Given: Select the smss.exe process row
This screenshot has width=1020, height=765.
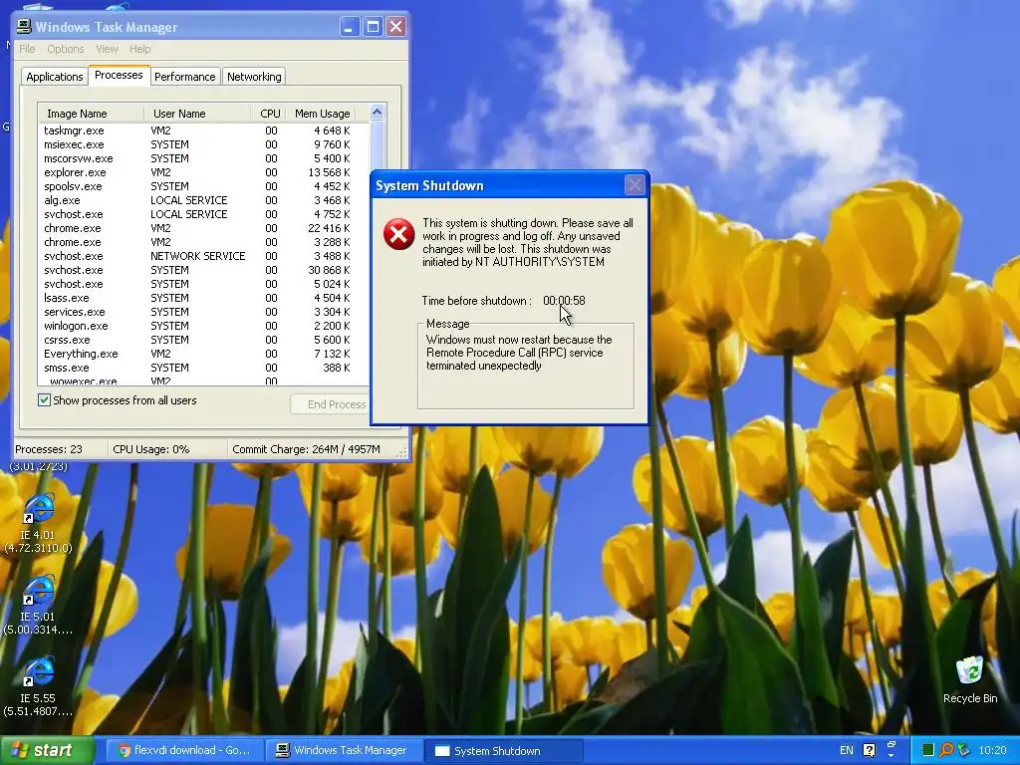Looking at the screenshot, I should [x=203, y=368].
